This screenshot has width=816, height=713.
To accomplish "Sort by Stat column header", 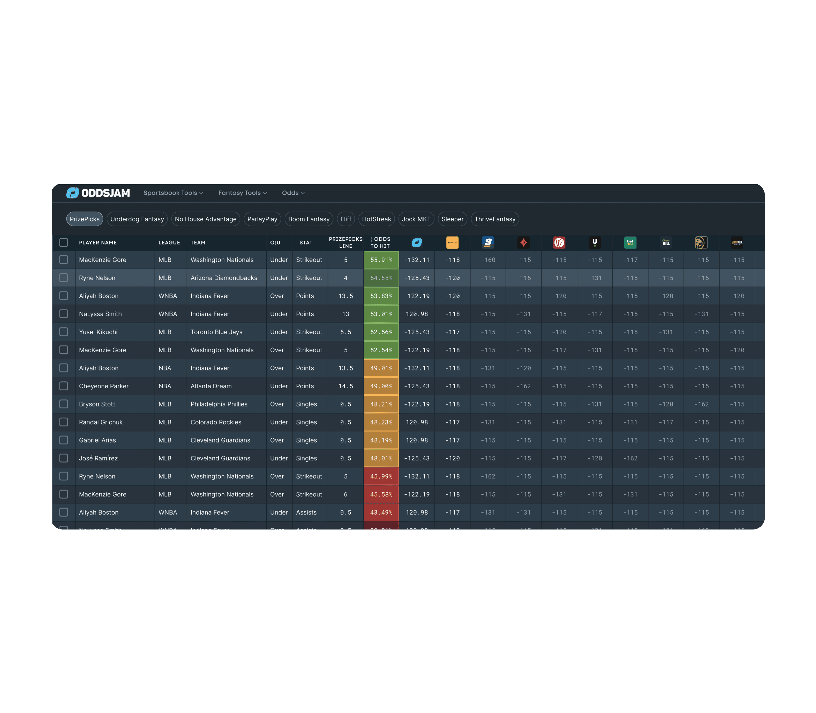I will click(x=306, y=243).
